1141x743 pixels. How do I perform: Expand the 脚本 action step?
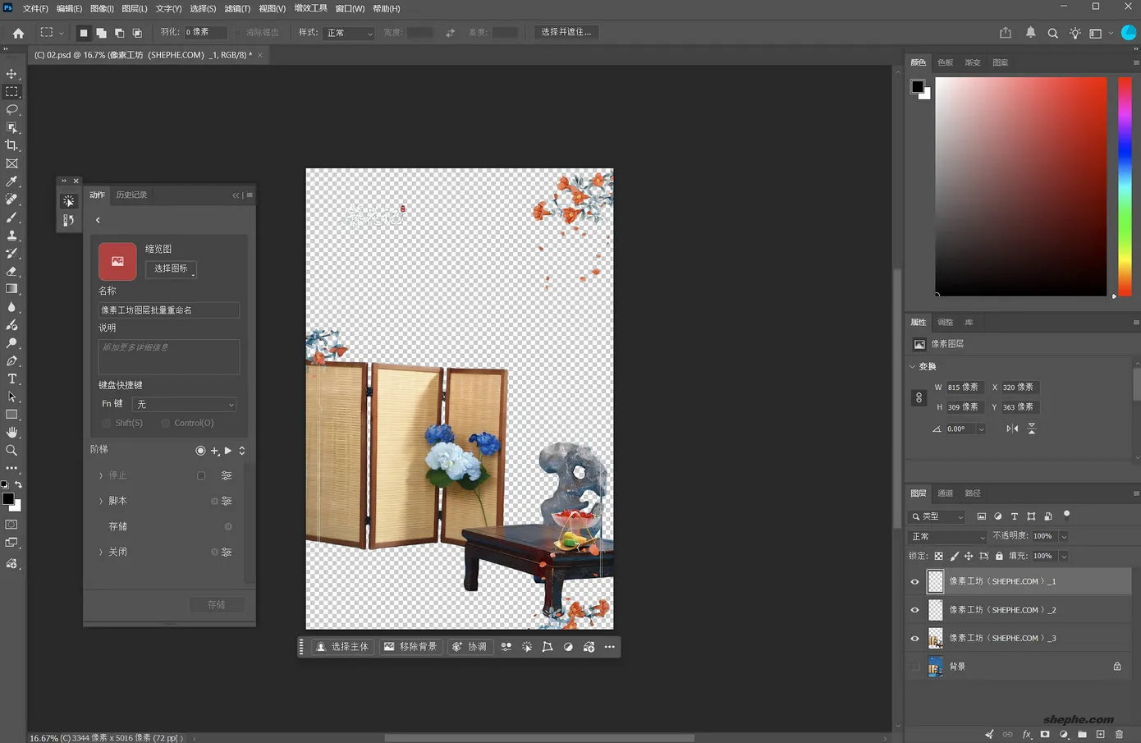(x=101, y=501)
